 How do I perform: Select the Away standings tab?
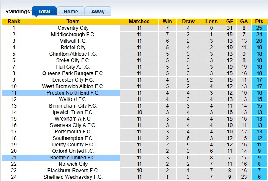[x=98, y=12]
